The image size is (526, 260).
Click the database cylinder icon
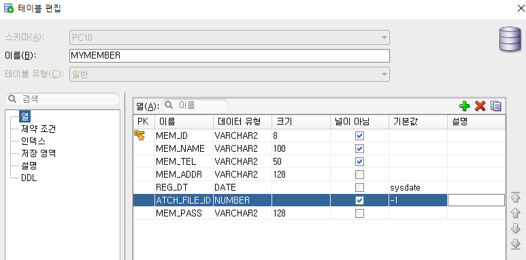[510, 39]
